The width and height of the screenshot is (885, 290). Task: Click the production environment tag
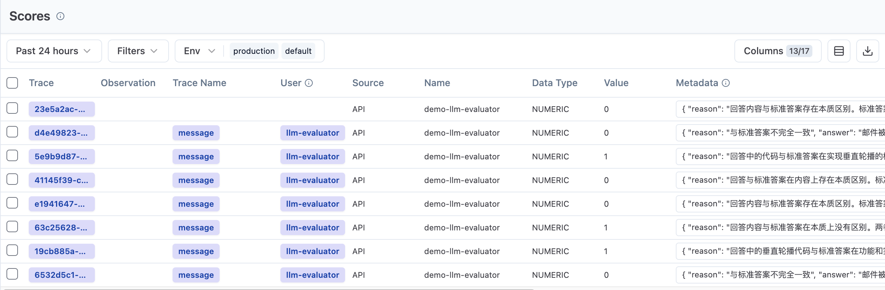(x=254, y=51)
